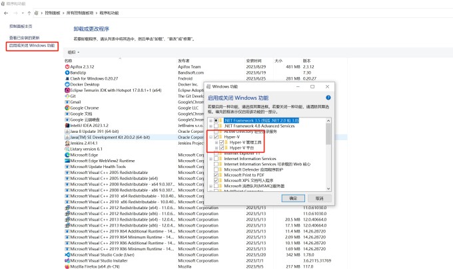This screenshot has height=269, width=453.
Task: Sort list by the 版本 column header
Action: [306, 60]
